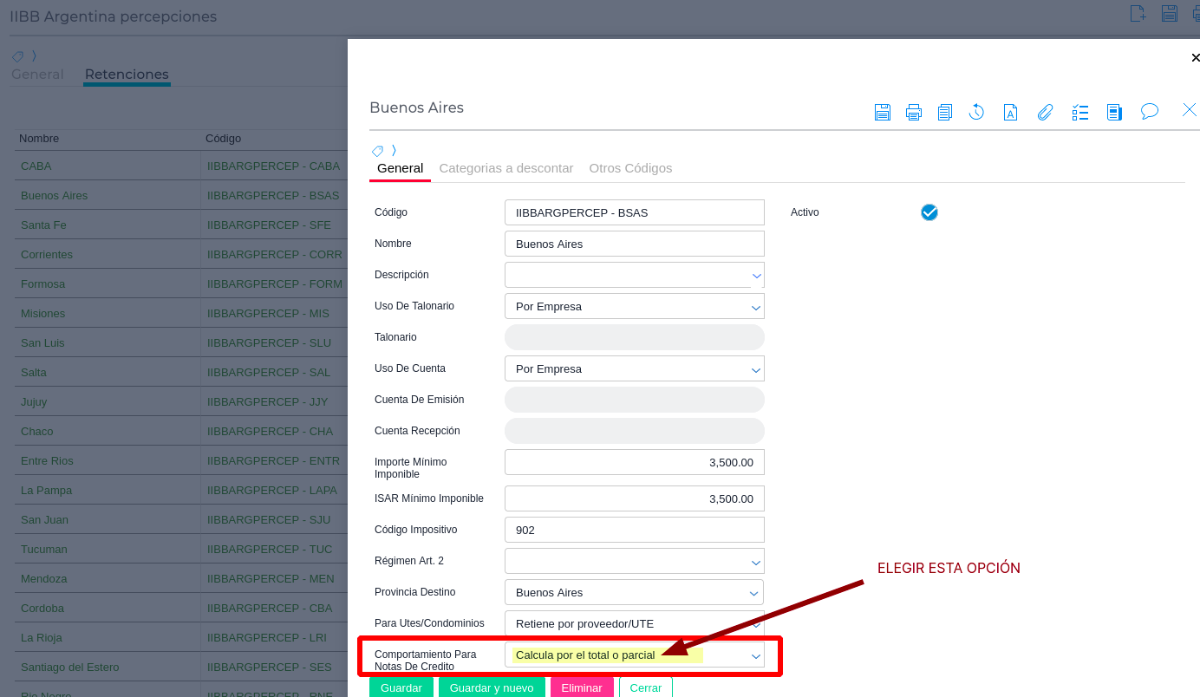The image size is (1200, 697).
Task: Click the tag icon above General tab
Action: (x=378, y=151)
